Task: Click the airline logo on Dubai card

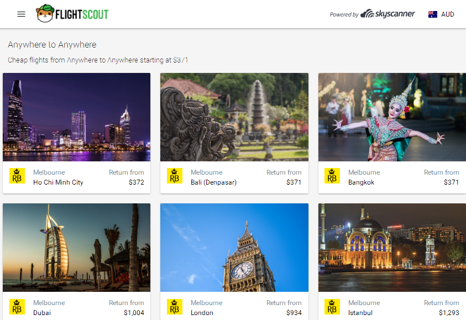Action: (17, 306)
